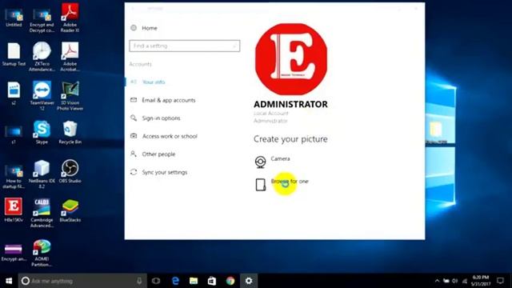This screenshot has height=288, width=512.
Task: Select Cambridge Advanced dictionary shortcut
Action: click(42, 213)
